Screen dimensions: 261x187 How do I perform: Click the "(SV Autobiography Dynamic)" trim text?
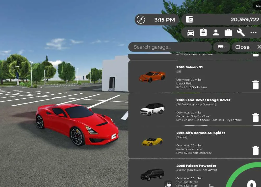196,104
